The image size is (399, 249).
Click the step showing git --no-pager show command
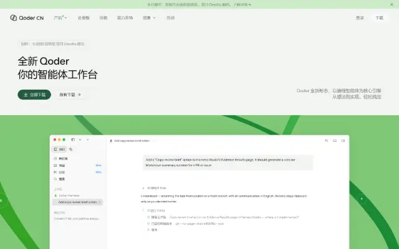click(x=186, y=223)
